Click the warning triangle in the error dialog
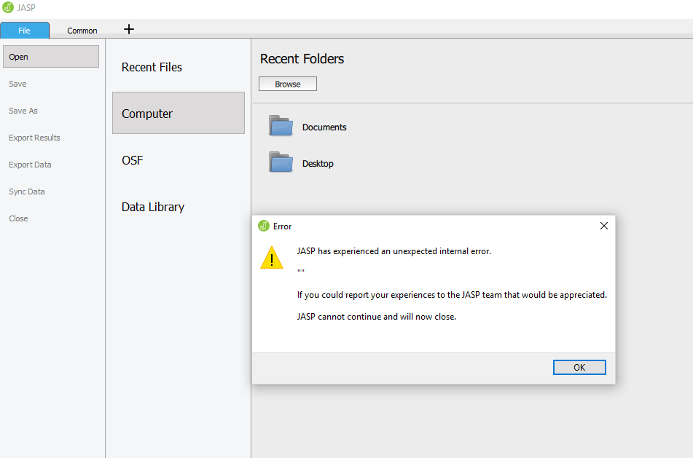Screen dimensions: 693x458 point(272,258)
